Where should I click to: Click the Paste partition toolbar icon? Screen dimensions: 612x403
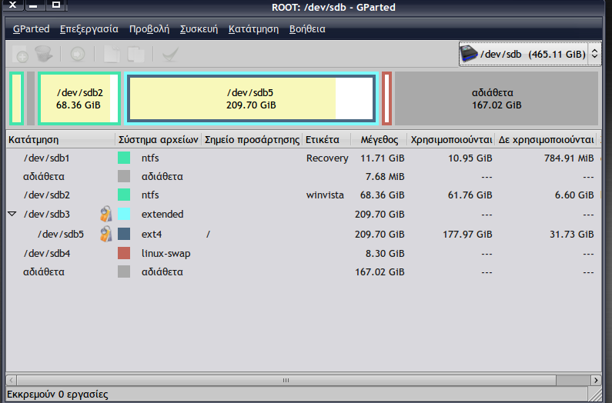click(x=135, y=55)
